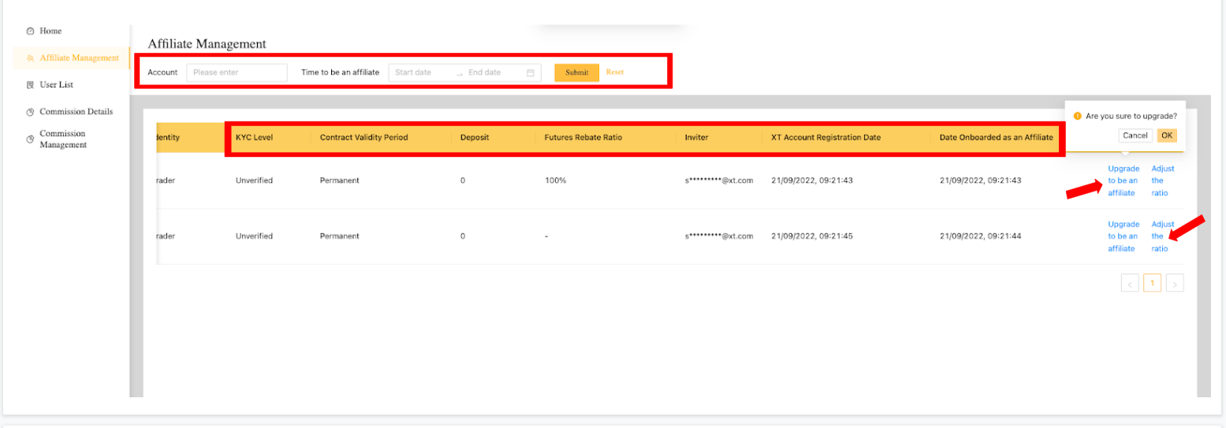The height and width of the screenshot is (428, 1226).
Task: Go to previous page using left arrow
Action: coord(1130,283)
